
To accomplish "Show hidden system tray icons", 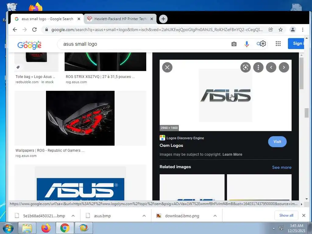I will point(274,228).
